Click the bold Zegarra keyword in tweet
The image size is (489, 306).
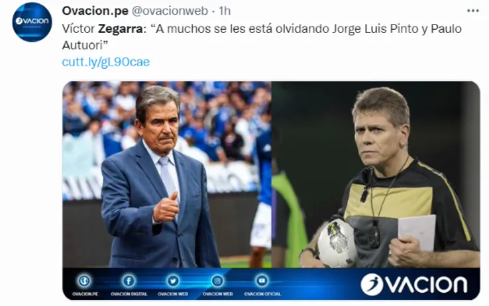click(121, 28)
